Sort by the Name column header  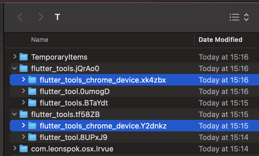(40, 40)
